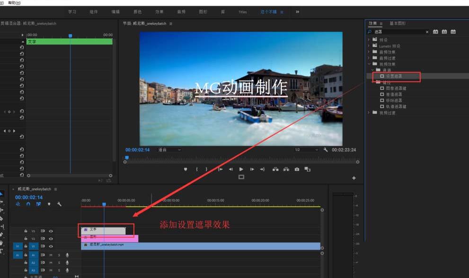Mute audio track A1 with the M button
The width and height of the screenshot is (469, 278).
51,254
